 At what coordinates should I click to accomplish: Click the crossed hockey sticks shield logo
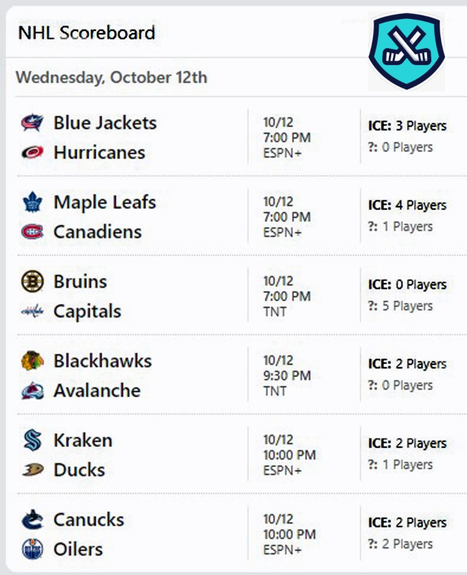406,52
